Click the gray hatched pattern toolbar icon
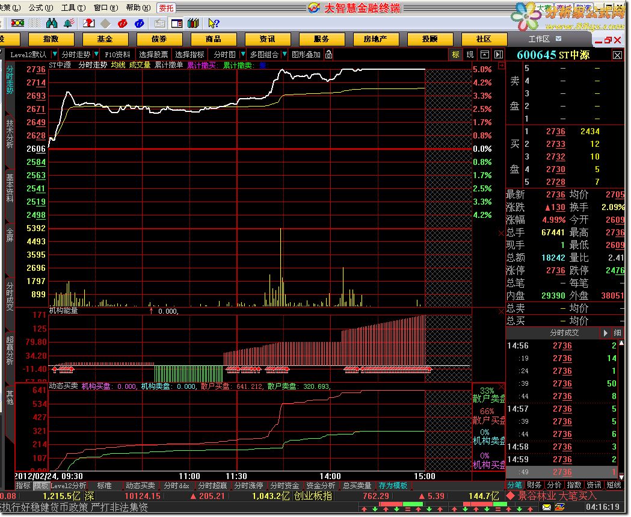This screenshot has width=631, height=517. (35, 23)
